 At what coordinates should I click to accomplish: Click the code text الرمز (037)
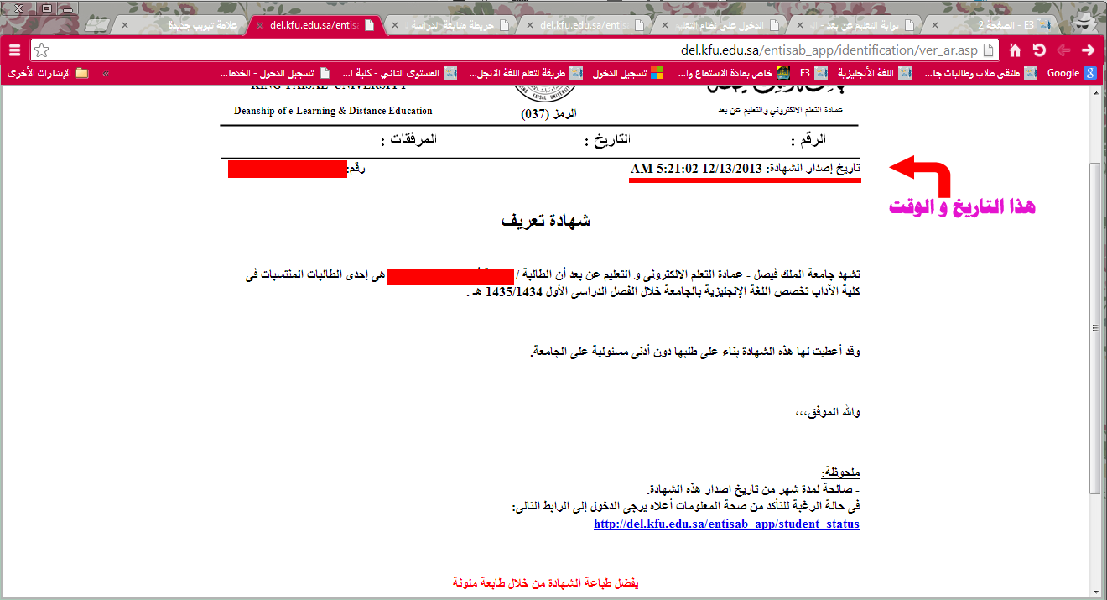[x=549, y=113]
